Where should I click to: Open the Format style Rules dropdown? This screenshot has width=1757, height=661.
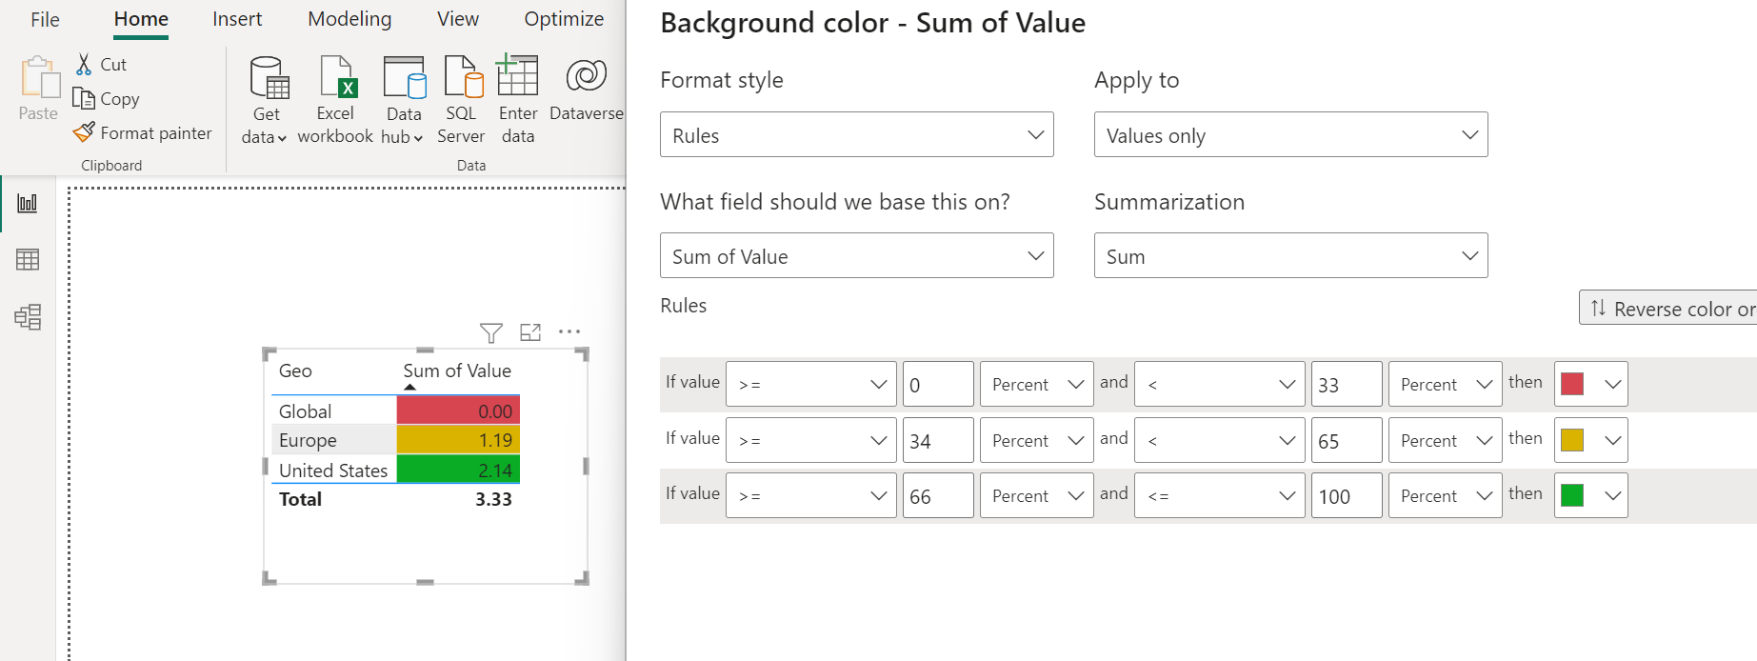click(x=857, y=134)
